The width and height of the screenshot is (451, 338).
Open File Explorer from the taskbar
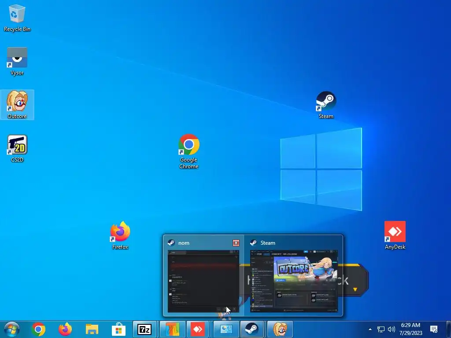(x=92, y=329)
